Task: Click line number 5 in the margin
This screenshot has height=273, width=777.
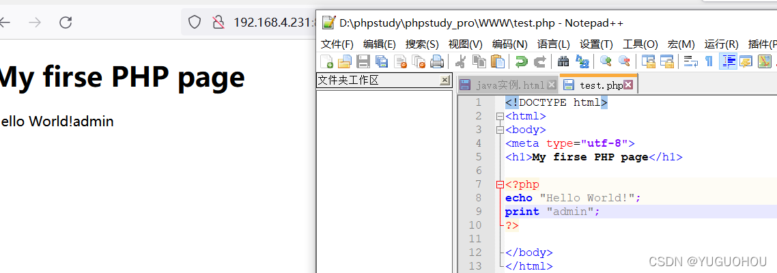Action: pyautogui.click(x=478, y=157)
